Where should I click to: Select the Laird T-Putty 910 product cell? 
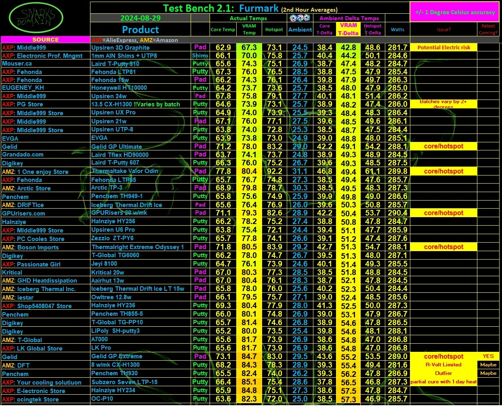141,63
